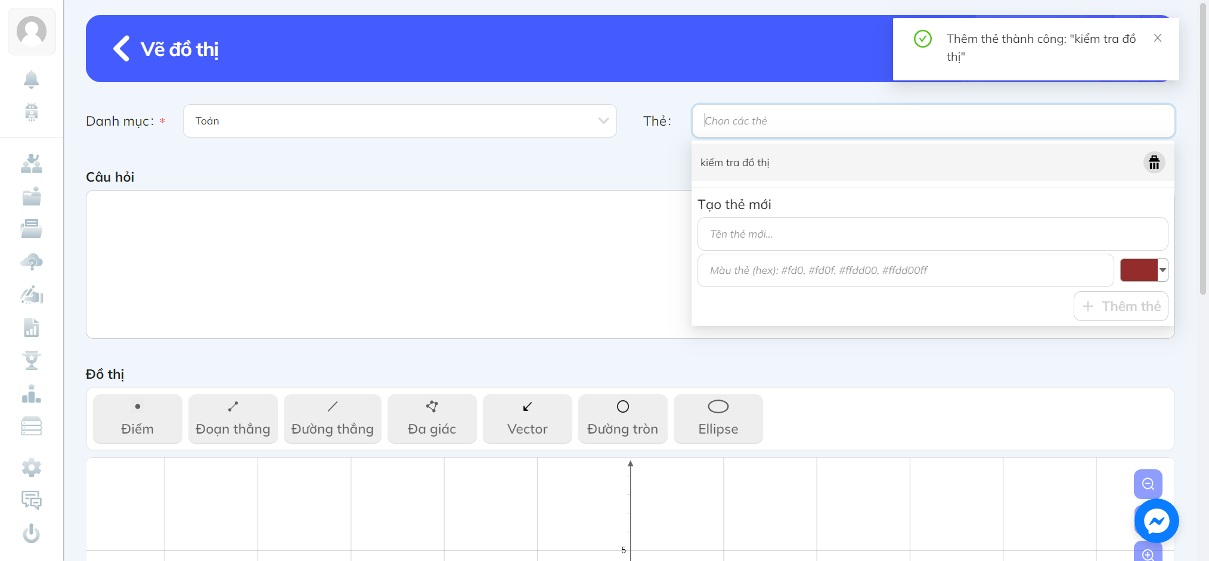Open the stacked files icon in sidebar
Screen dimensions: 1209x561
click(32, 229)
